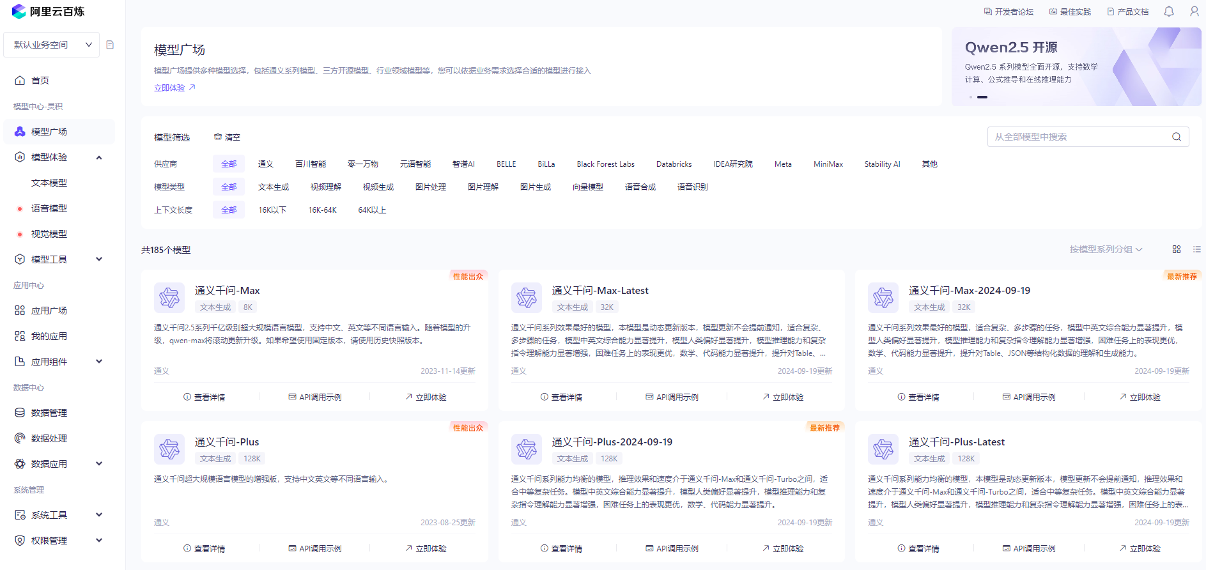Open API调用示例 for 通义千问-Max-Latest
Screen dimensions: 1206x570
tap(672, 397)
